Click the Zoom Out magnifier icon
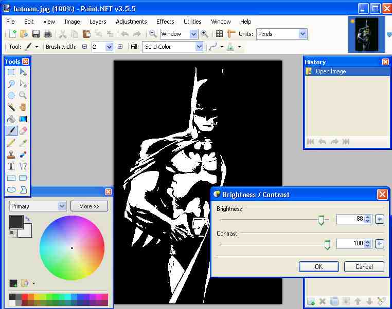The height and width of the screenshot is (309, 392). (x=152, y=34)
